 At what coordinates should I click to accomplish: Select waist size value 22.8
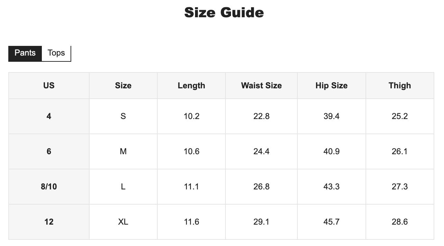point(261,116)
